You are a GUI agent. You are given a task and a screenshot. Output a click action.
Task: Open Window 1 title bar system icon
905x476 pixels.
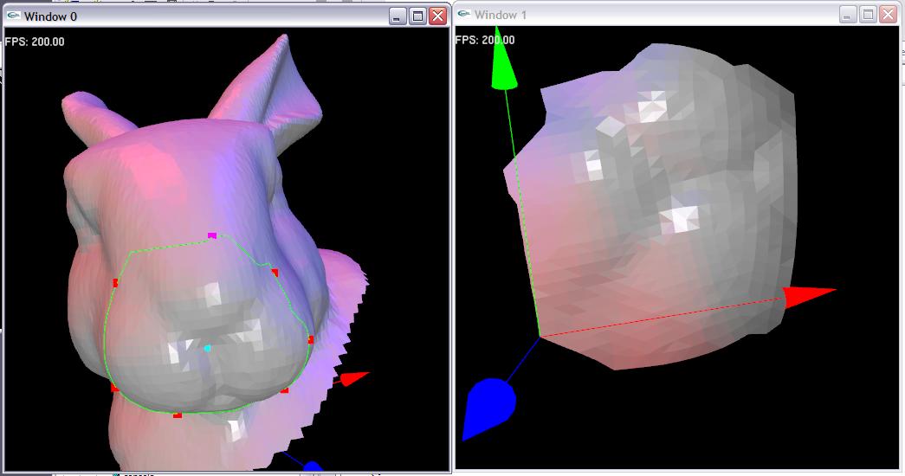click(464, 15)
